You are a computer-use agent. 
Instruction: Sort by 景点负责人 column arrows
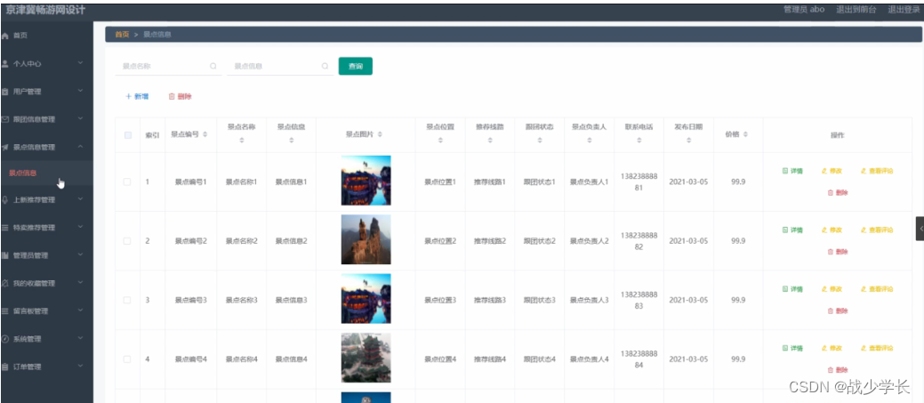[590, 141]
